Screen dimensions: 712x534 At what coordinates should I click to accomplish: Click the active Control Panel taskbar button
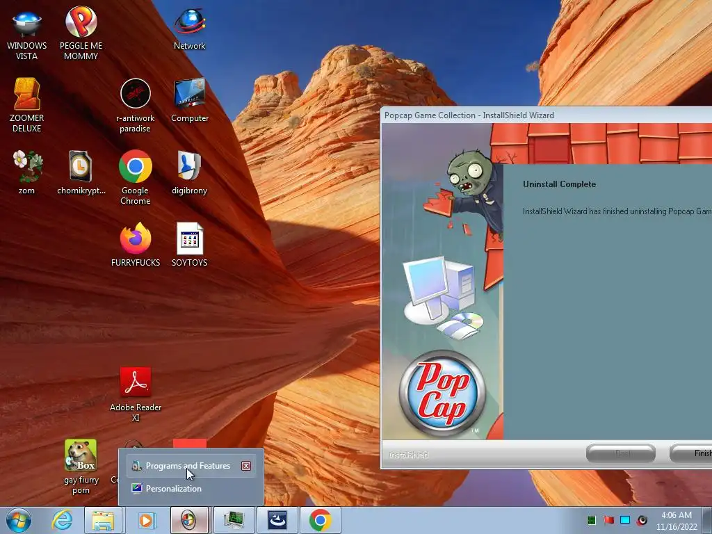[189, 520]
